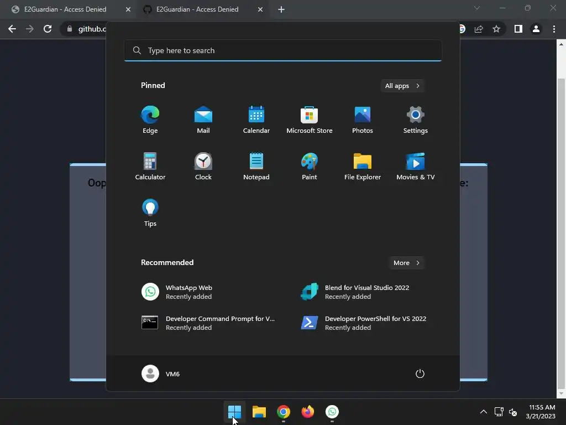
Task: Launch Notepad from Pinned
Action: [x=256, y=166]
